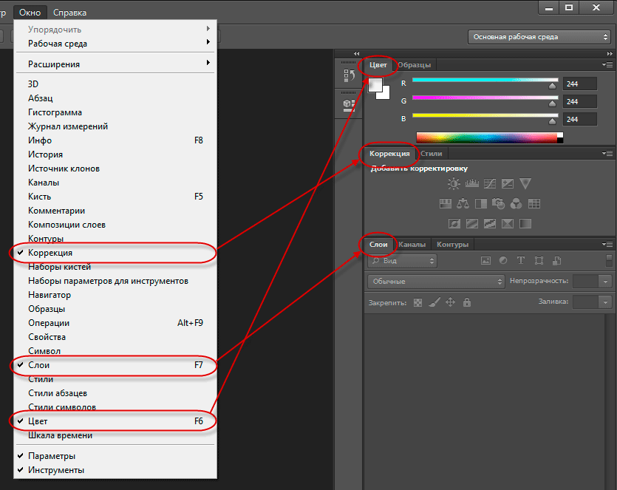
Task: Click the B channel slider
Action: click(485, 116)
